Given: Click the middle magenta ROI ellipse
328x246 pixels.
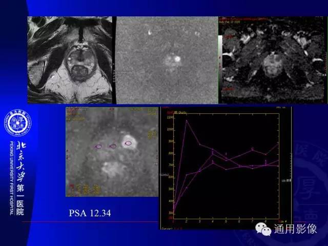Looking at the screenshot, I should (x=113, y=146).
